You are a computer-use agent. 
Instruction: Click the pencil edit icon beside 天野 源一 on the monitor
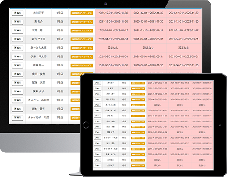click(x=17, y=30)
